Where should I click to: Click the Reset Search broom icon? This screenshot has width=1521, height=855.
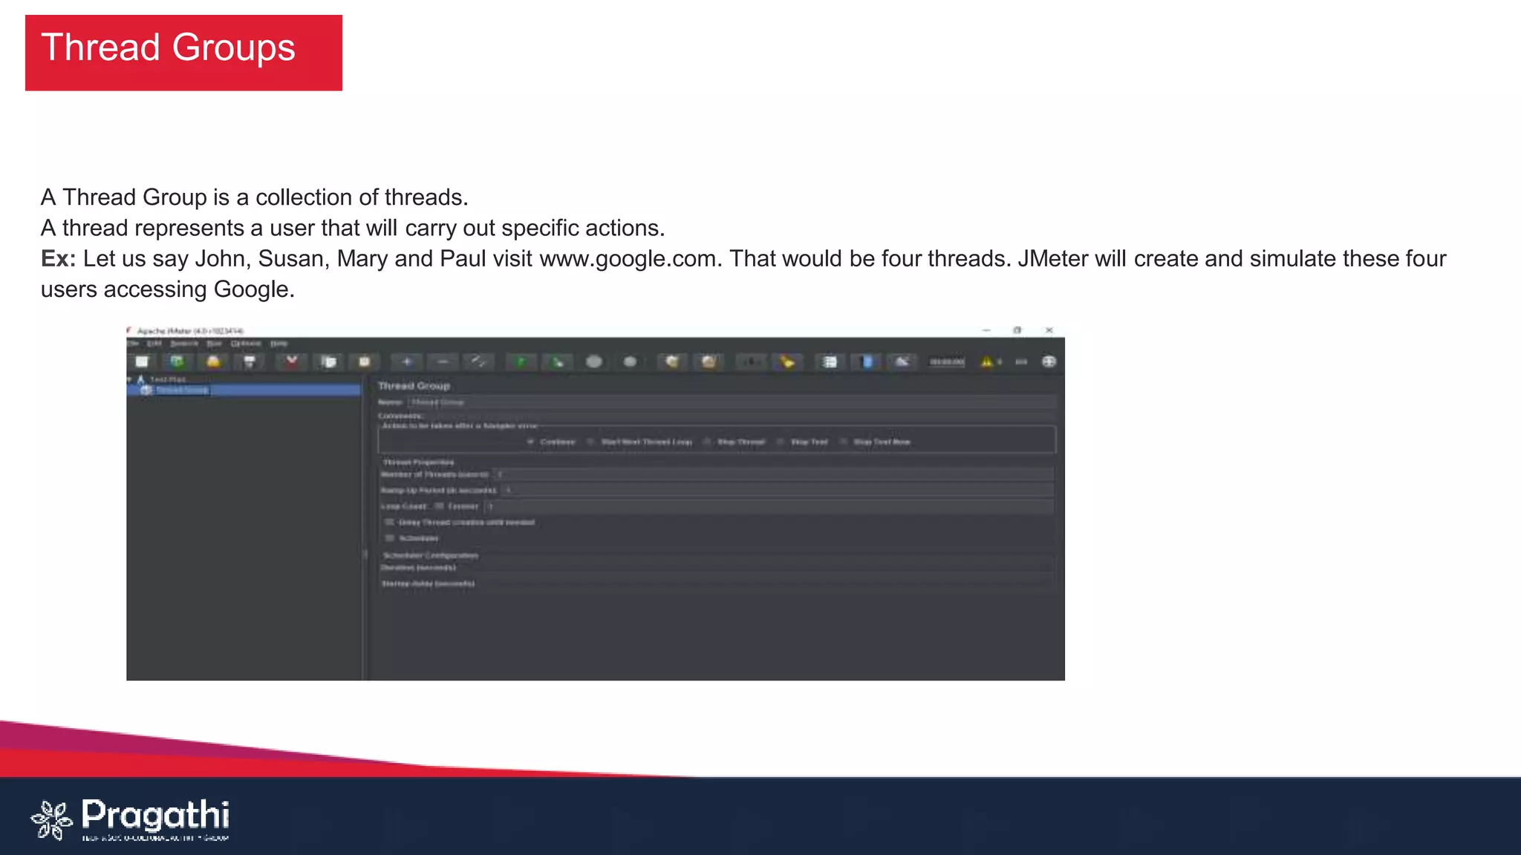coord(787,361)
